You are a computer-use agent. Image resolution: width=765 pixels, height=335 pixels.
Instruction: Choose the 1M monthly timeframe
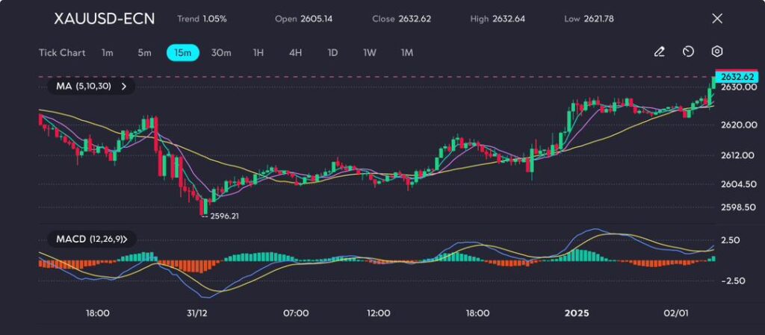click(406, 53)
